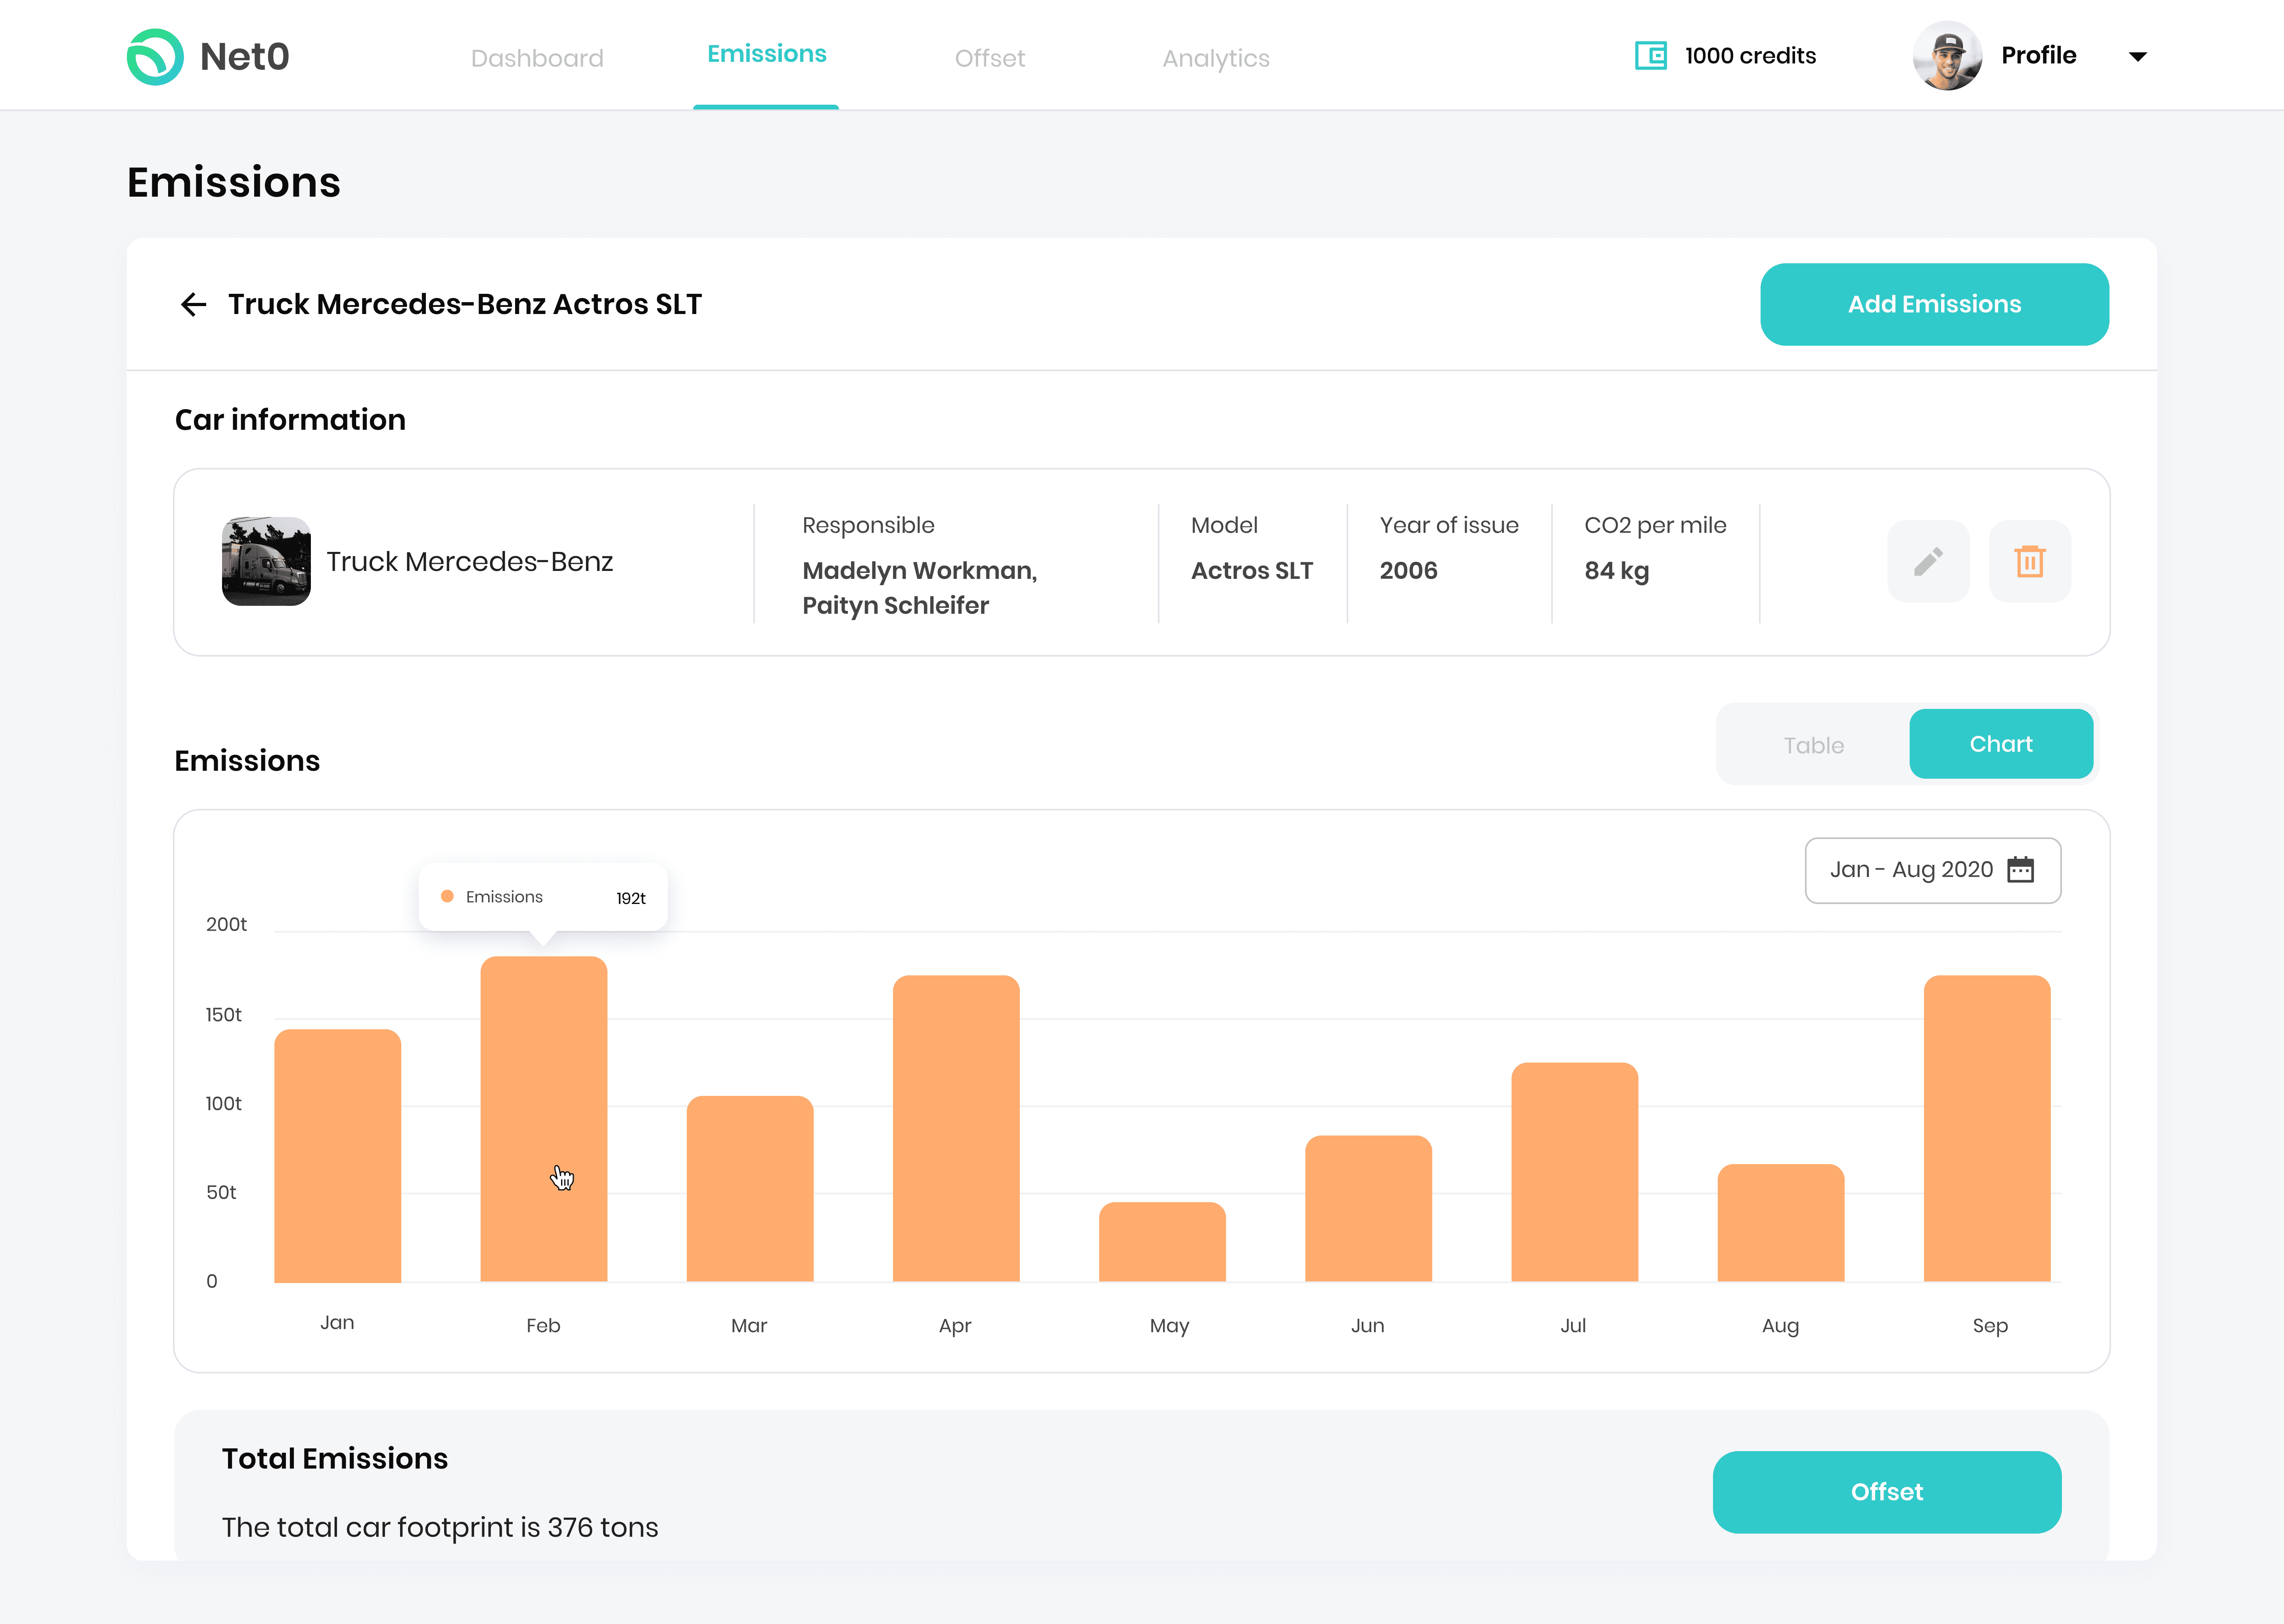Click the Offset button under Total Emissions

click(x=1886, y=1491)
